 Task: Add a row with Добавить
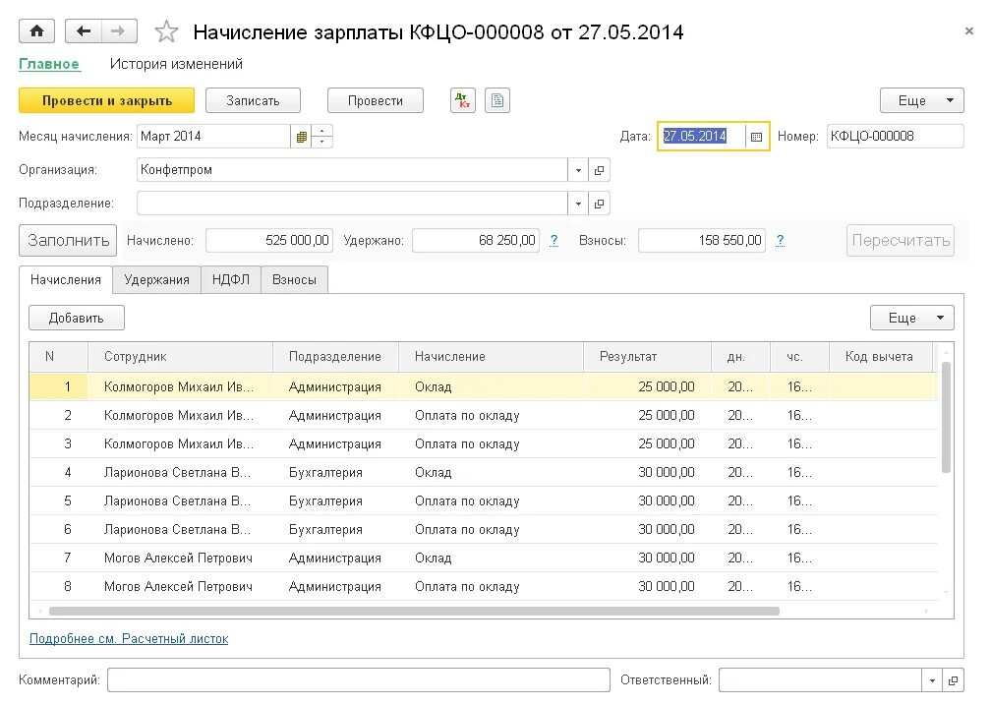[77, 318]
